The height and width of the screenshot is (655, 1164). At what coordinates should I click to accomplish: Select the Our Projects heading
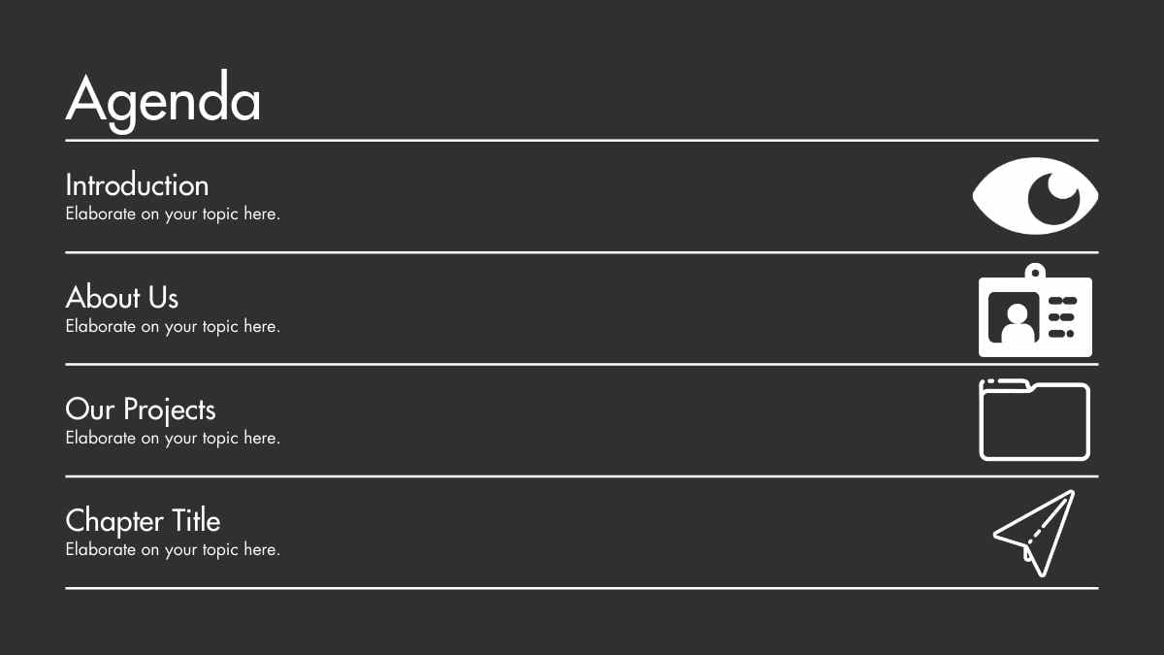(141, 409)
